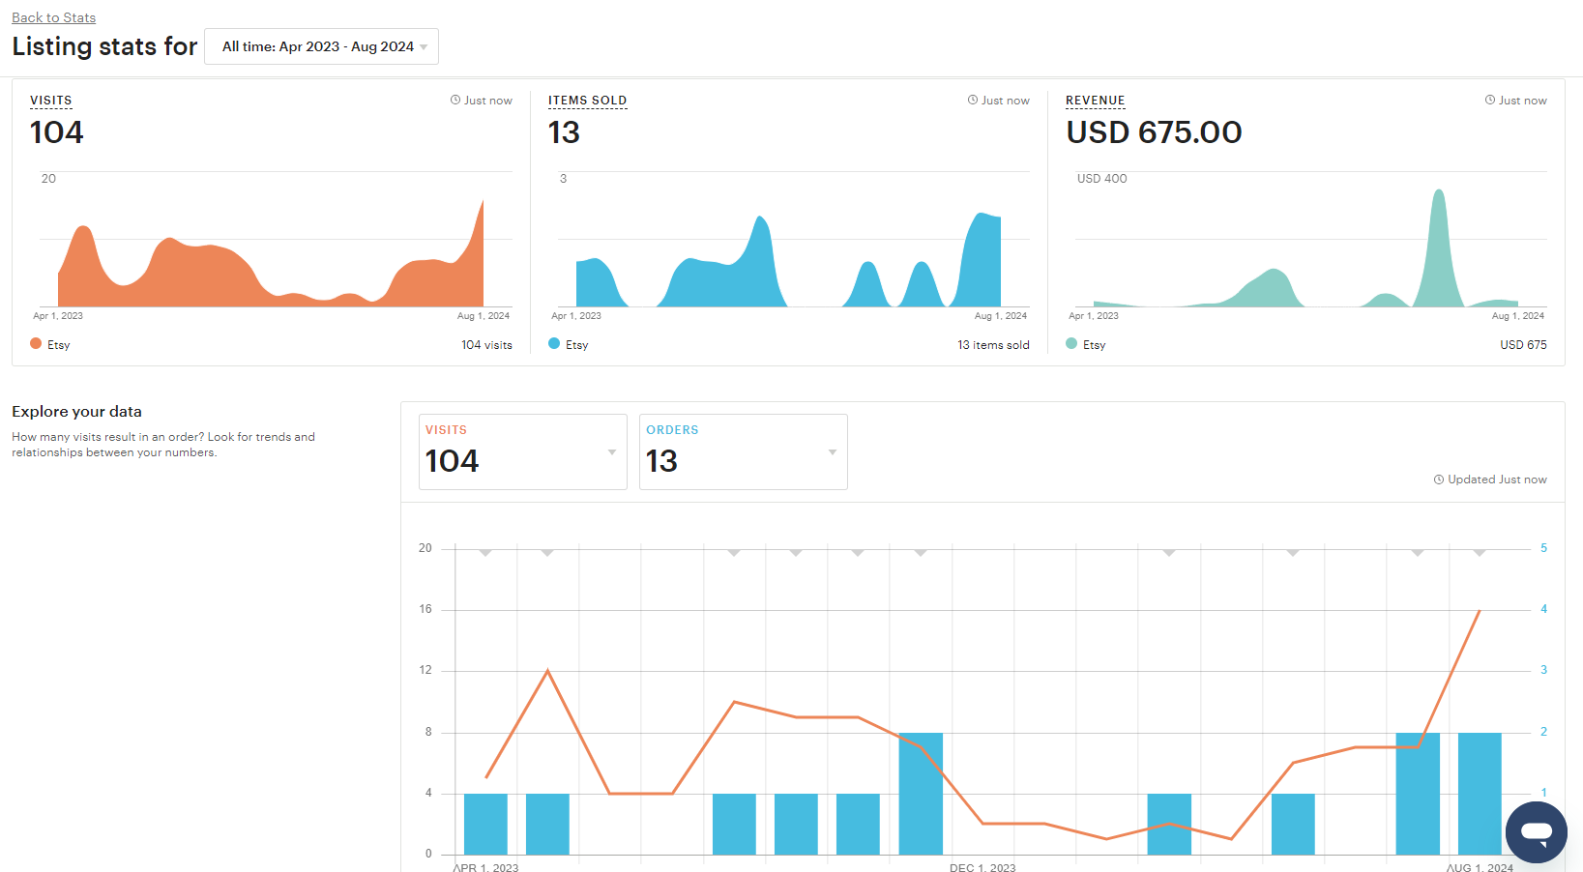Click the ITEMS SOLD heading
Screen dimensions: 1583x872
[587, 101]
